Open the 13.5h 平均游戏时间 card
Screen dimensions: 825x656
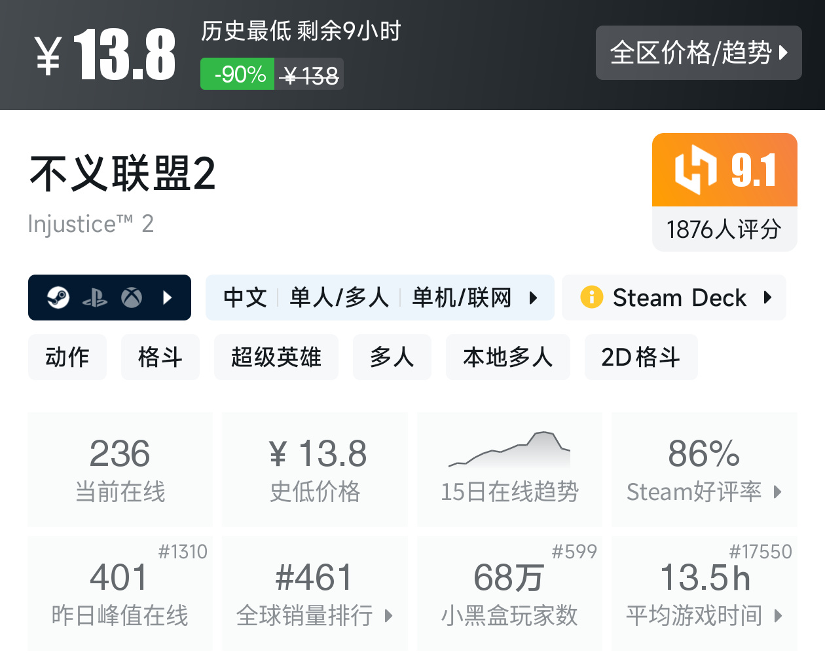pos(705,593)
